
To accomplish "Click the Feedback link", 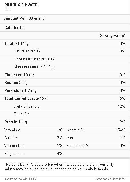I will 102,179.
